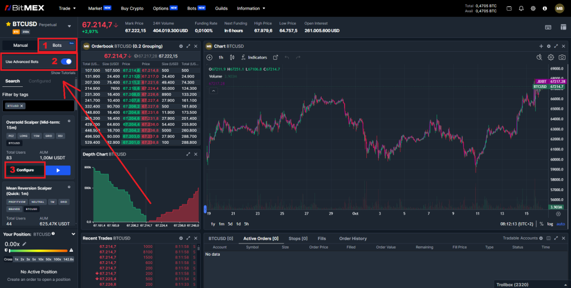Screen dimensions: 571x288
Task: Open the Trade menu dropdown
Action: (68, 8)
